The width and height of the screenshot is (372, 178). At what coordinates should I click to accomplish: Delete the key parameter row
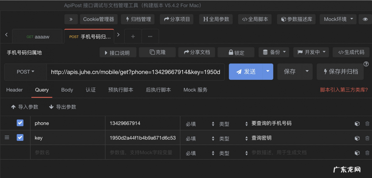[x=367, y=138]
